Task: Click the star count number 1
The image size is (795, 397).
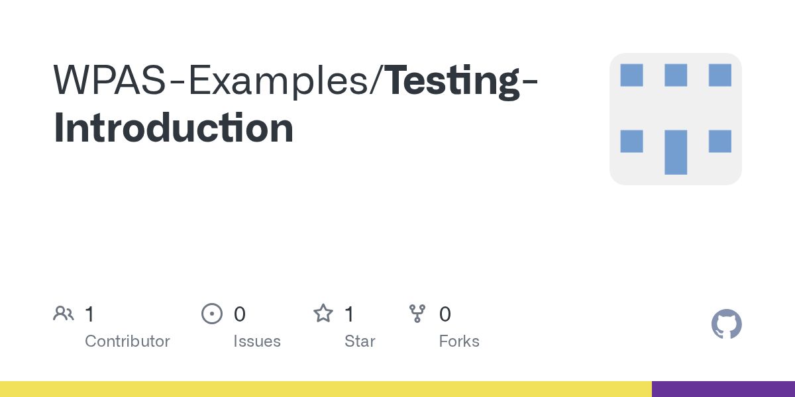Action: [x=349, y=314]
